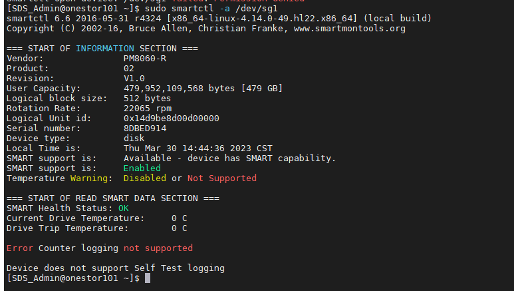Click the Logical Unit id hex value
Screen dimensions: 514x291
[x=172, y=118]
